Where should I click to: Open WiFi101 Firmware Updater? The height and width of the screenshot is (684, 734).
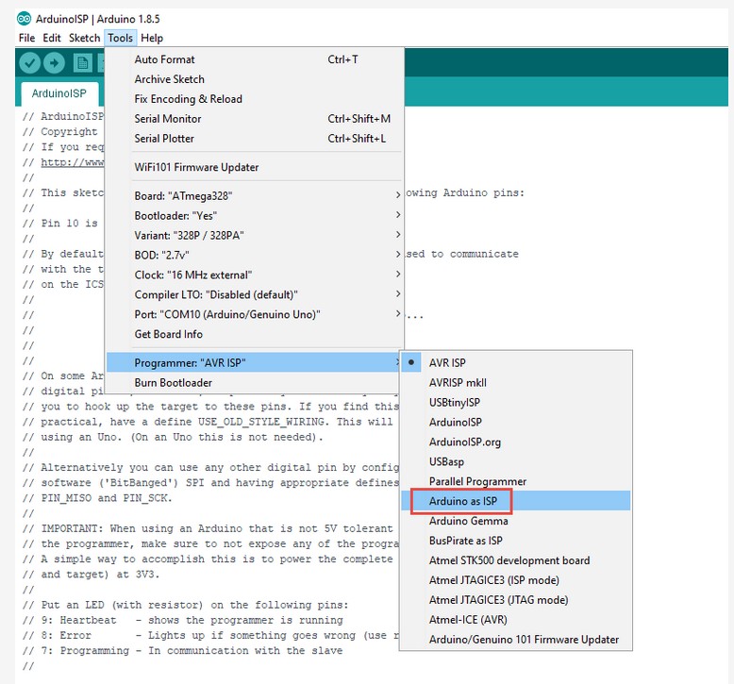254,167
